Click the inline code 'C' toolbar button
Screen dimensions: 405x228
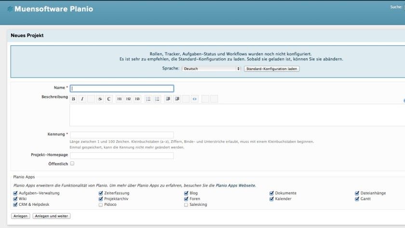[109, 99]
